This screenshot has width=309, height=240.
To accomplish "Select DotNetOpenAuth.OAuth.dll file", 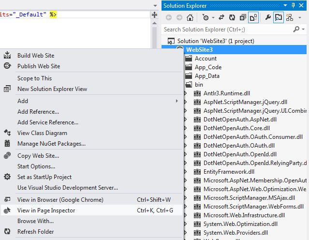I will point(239,146).
